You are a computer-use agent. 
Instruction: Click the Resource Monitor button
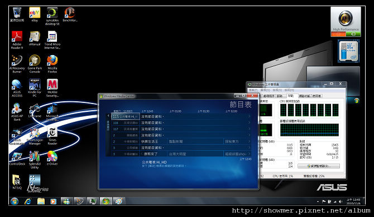319,166
